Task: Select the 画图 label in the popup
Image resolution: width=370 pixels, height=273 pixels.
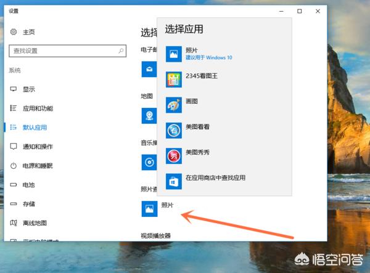Action: tap(192, 101)
